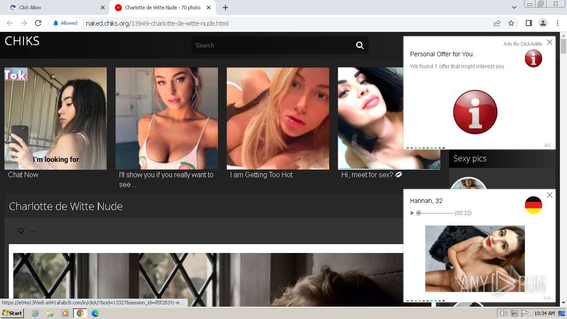Open the Windows Start menu

tap(12, 313)
